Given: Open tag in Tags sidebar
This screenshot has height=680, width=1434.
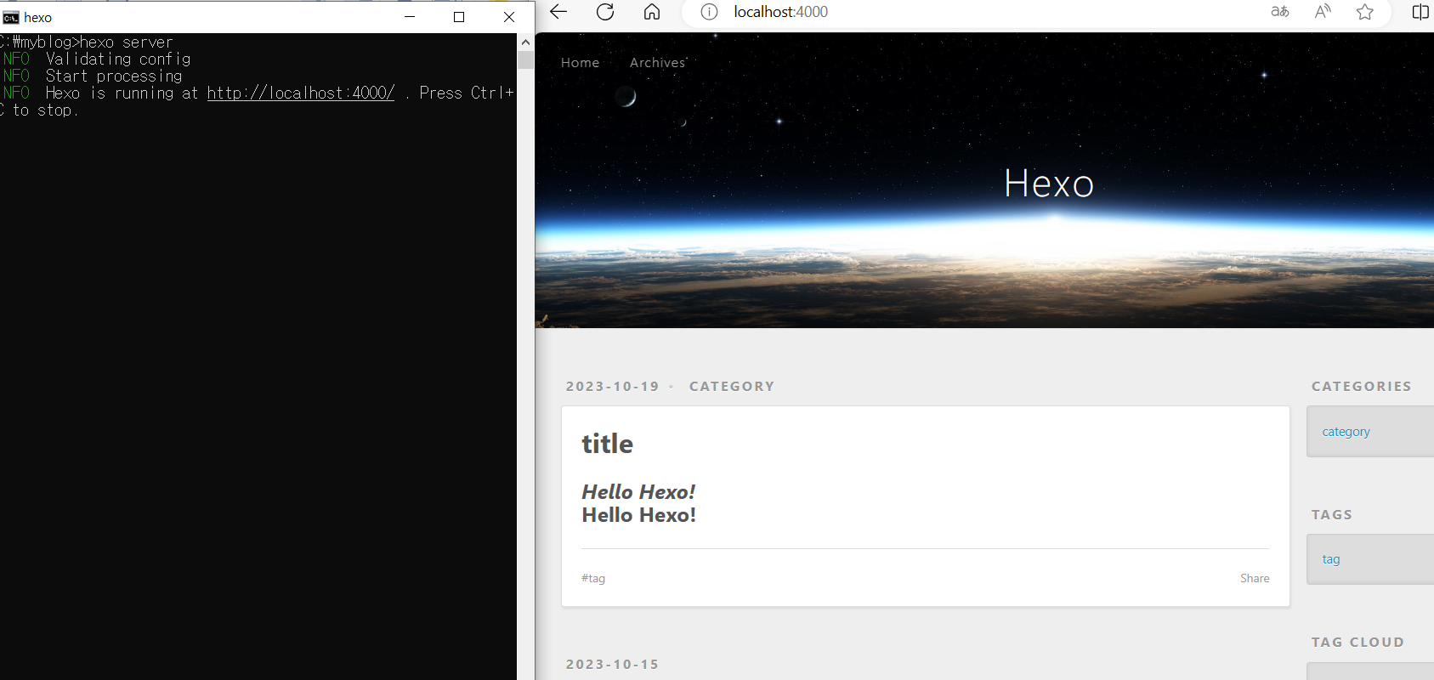Looking at the screenshot, I should (1331, 559).
